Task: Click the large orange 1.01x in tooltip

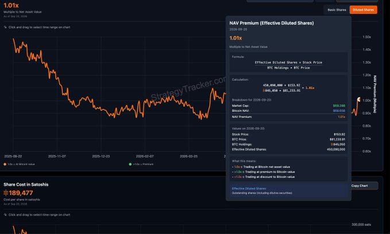Action: pyautogui.click(x=235, y=38)
